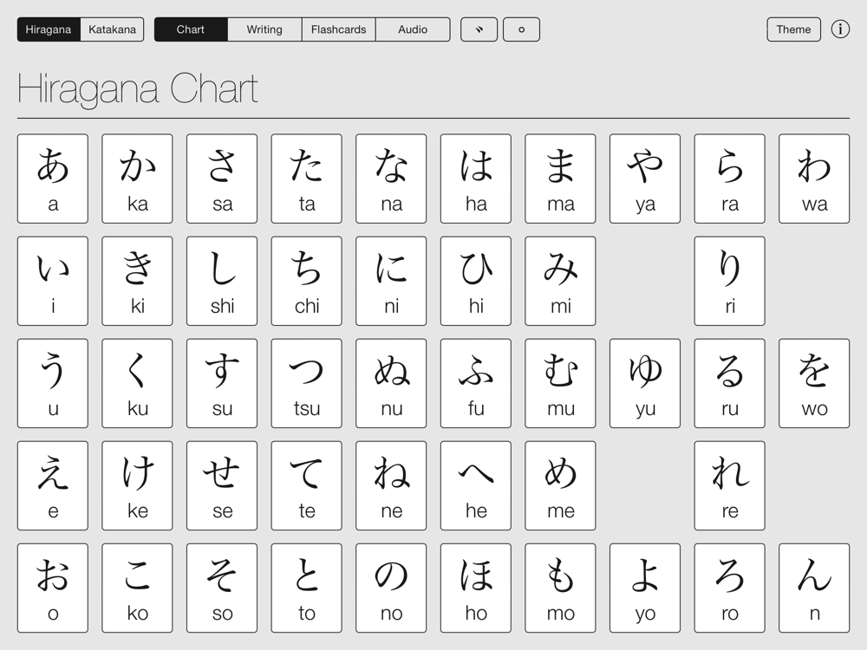
Task: Switch to the Katakana script
Action: coord(112,29)
